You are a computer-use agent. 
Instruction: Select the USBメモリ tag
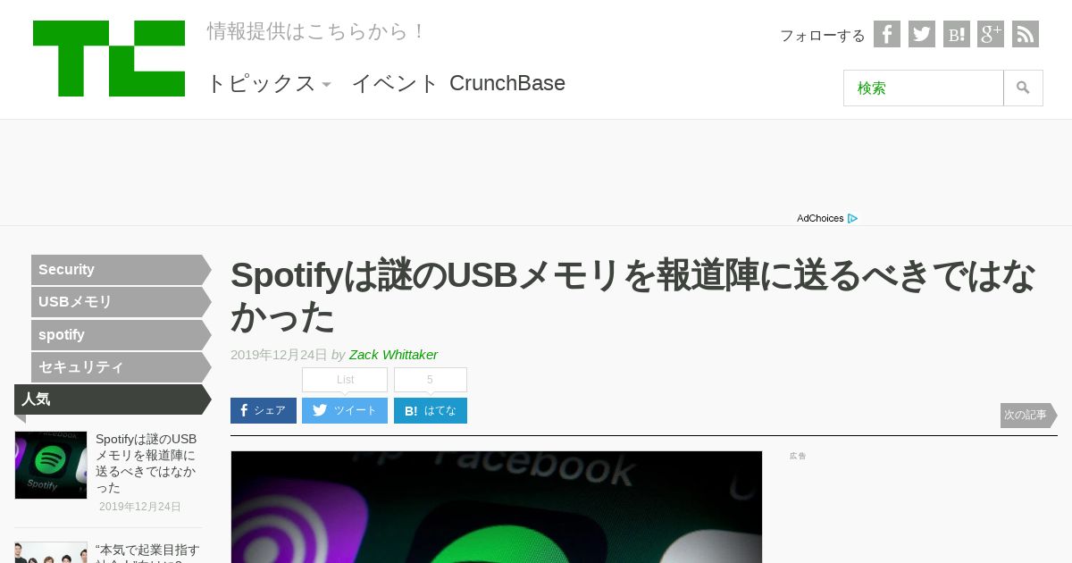point(121,302)
